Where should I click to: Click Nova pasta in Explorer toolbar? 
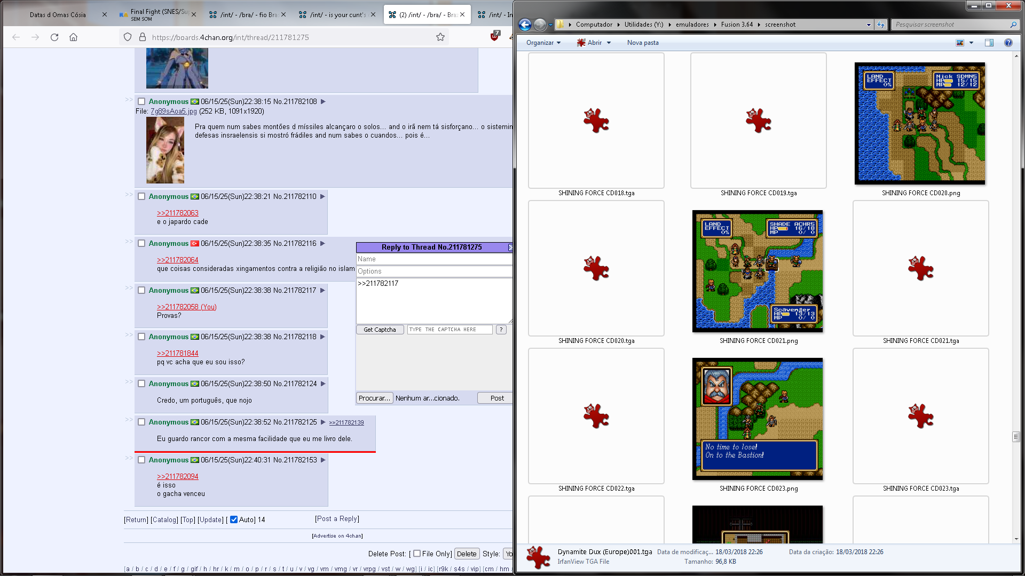click(x=643, y=43)
